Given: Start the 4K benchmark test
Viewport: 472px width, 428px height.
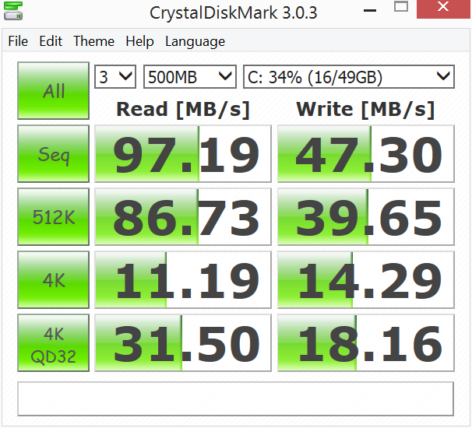Looking at the screenshot, I should coord(53,279).
